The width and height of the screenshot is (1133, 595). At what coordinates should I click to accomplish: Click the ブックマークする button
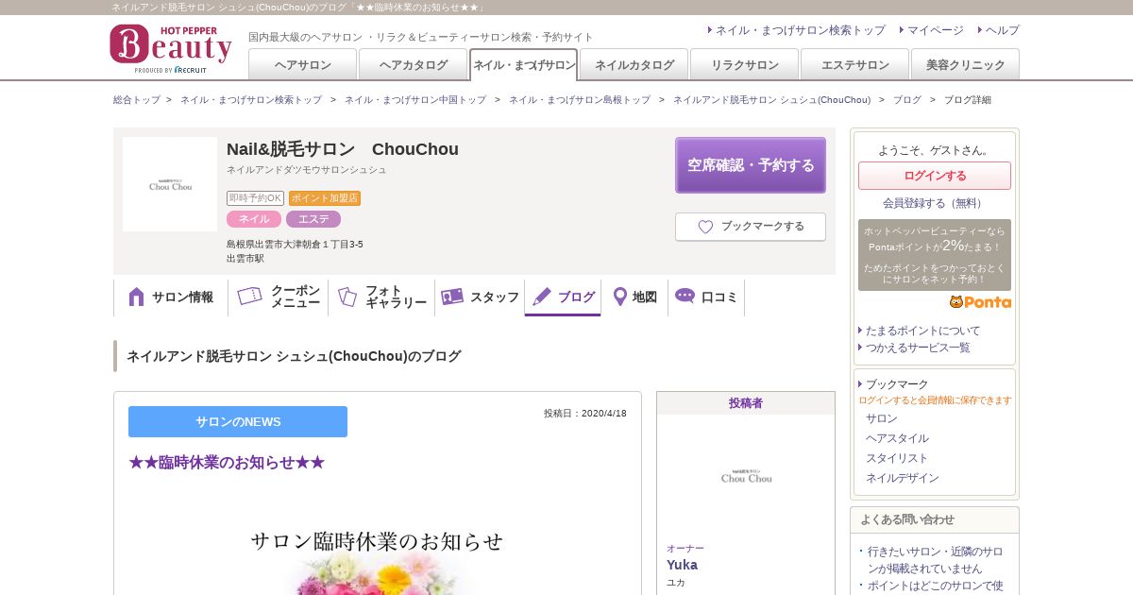(x=751, y=227)
